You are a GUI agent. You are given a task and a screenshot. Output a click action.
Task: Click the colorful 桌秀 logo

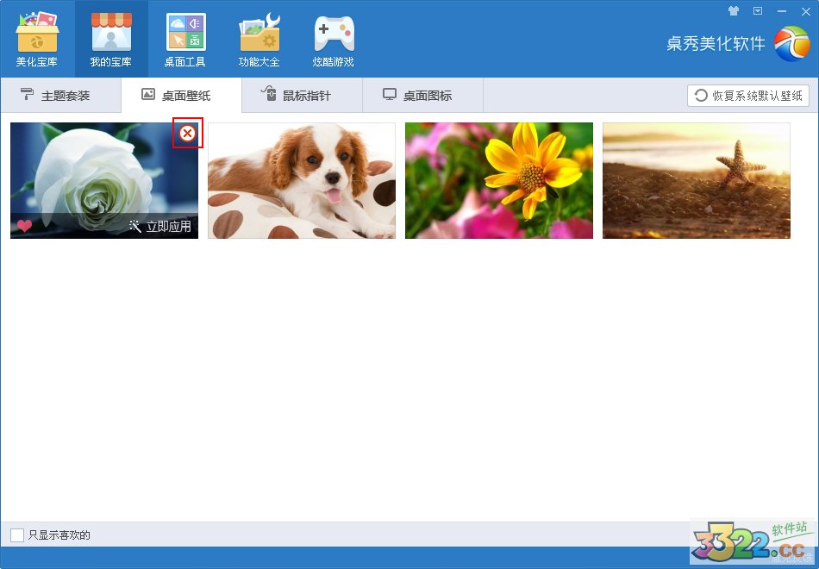click(791, 44)
